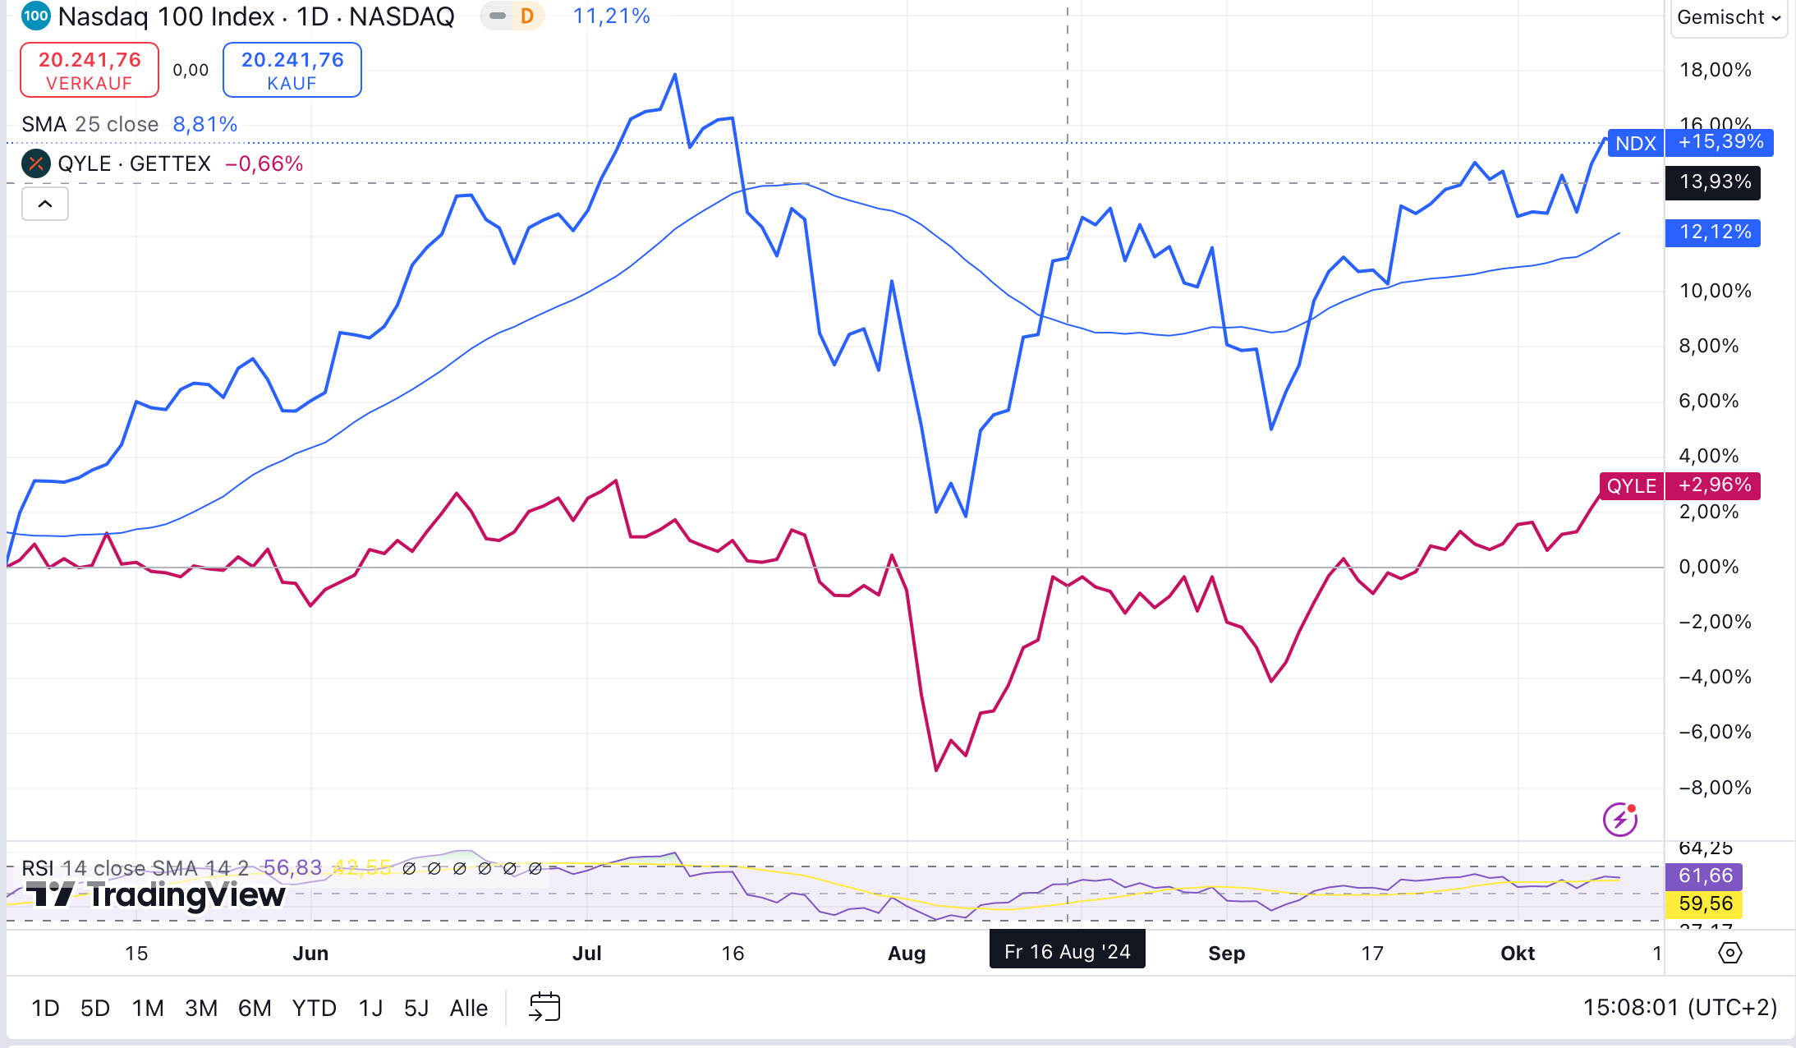Select the YTD time range
This screenshot has height=1048, width=1796.
[x=314, y=1008]
